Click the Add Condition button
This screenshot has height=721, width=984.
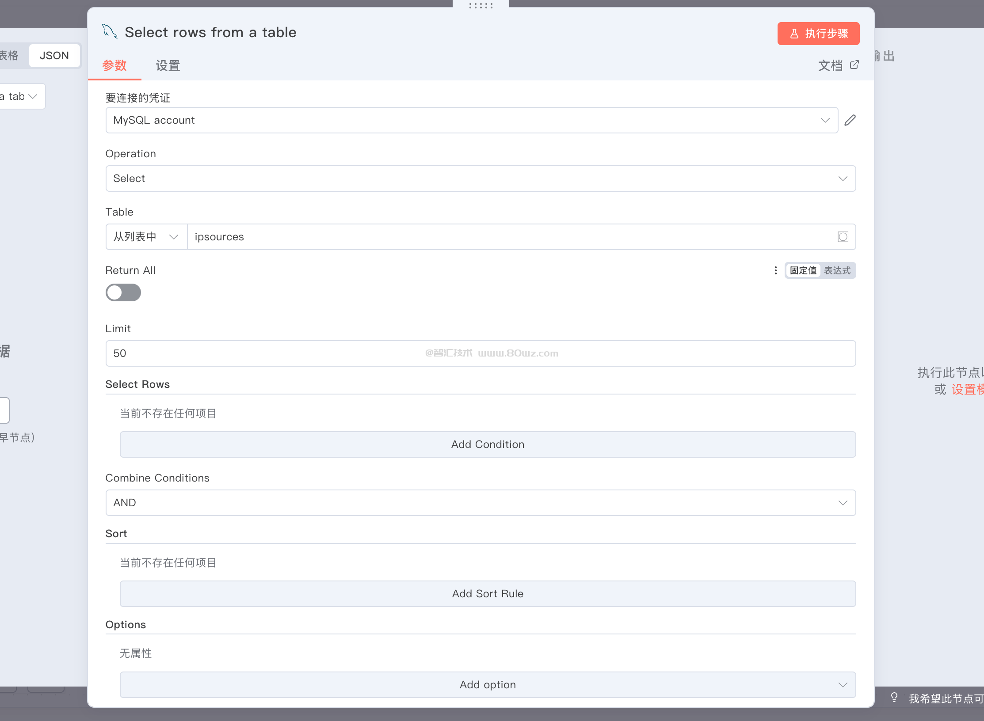488,444
